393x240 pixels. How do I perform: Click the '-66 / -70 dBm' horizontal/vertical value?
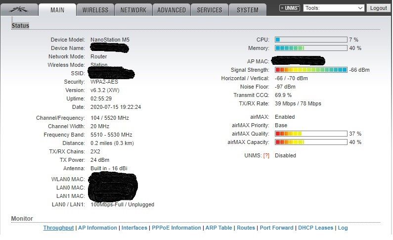tap(291, 78)
